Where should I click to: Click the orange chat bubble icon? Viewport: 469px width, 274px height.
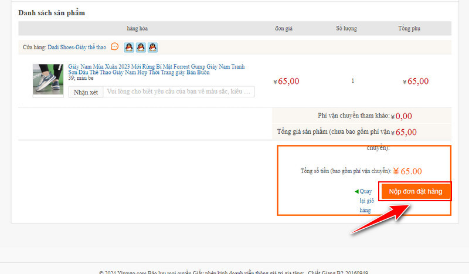coord(115,47)
